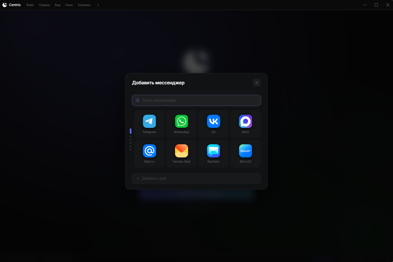Maximize the Centrio window
Viewport: 393px width, 262px height.
click(376, 5)
